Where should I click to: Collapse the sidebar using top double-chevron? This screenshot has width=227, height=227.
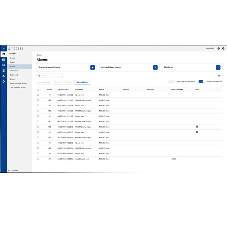click(x=4, y=49)
